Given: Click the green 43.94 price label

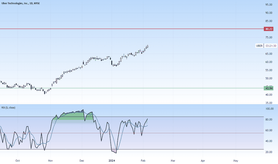Looking at the screenshot, I should click(268, 88).
